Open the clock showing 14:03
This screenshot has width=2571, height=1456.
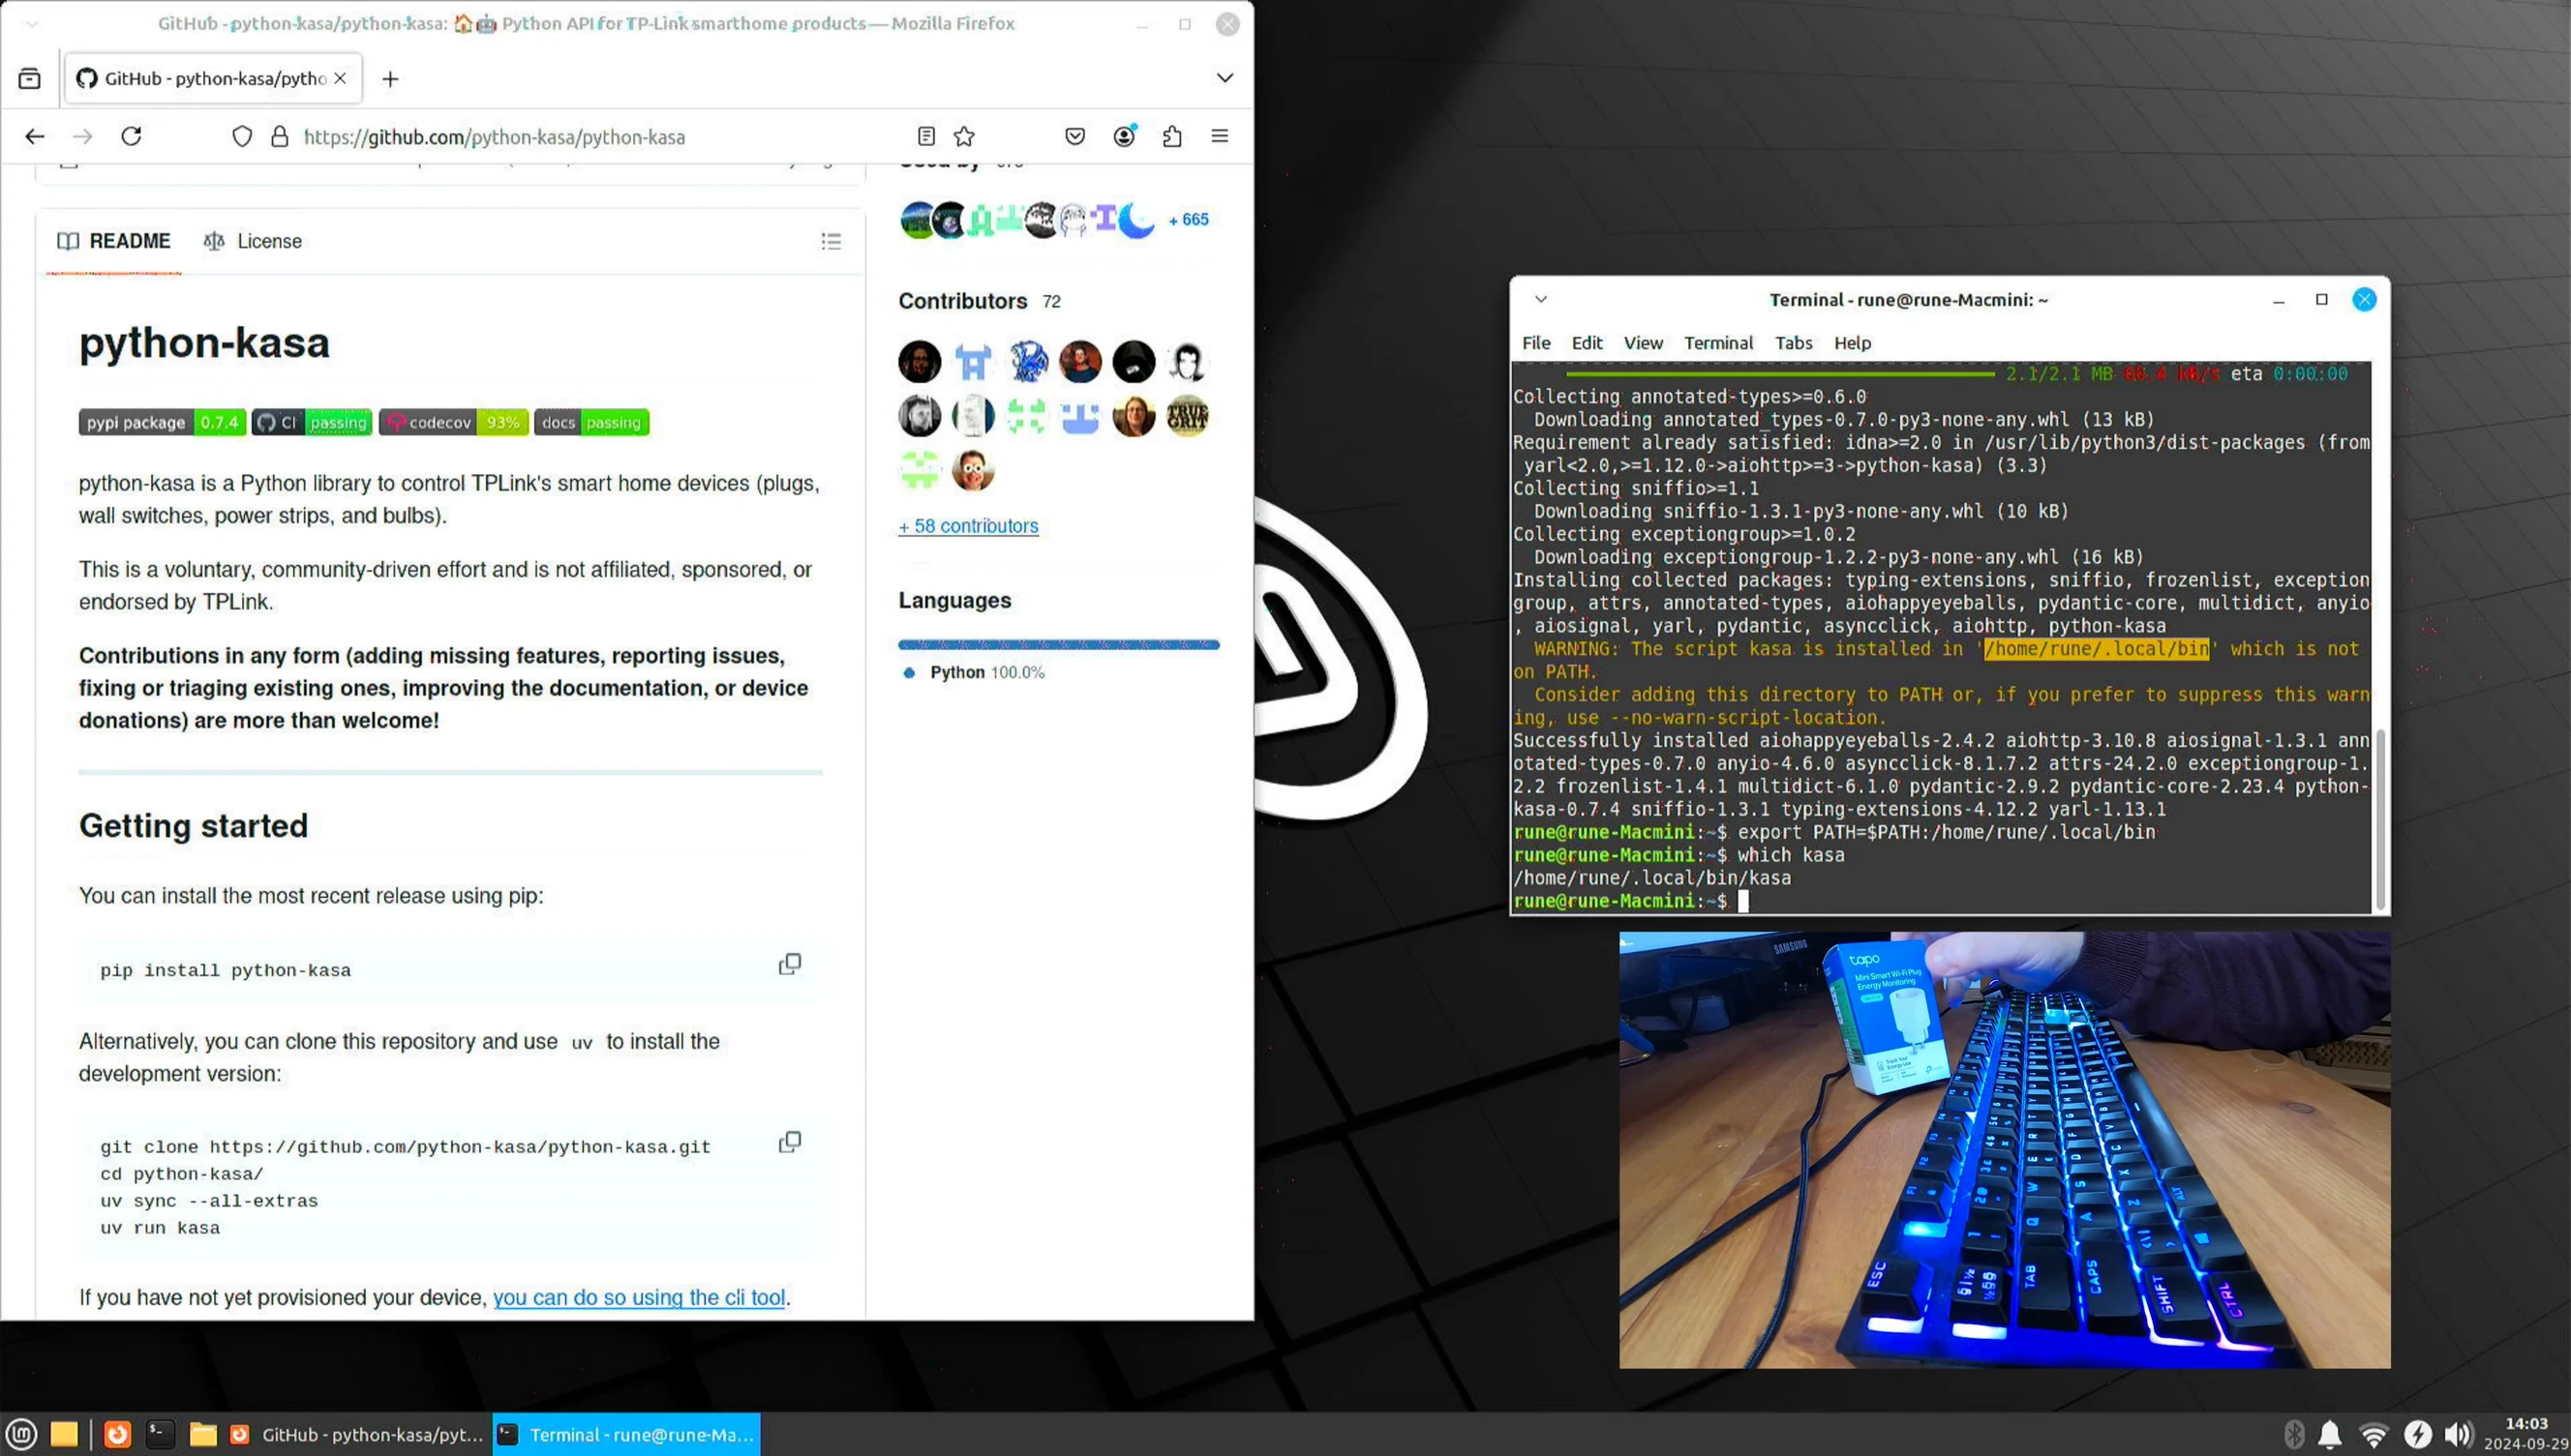pyautogui.click(x=2526, y=1434)
